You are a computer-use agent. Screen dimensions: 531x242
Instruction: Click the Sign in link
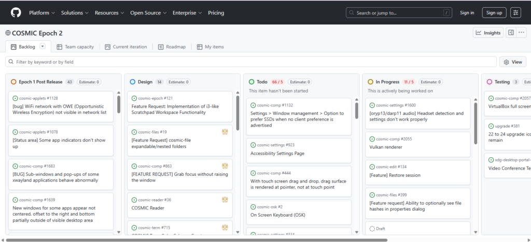(x=467, y=13)
